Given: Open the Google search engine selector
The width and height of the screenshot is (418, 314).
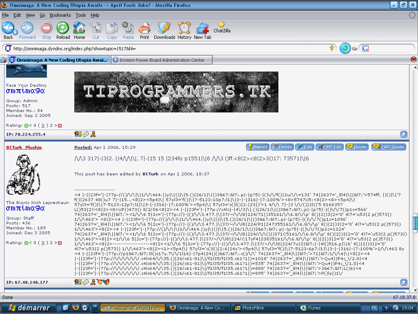Looking at the screenshot, I should 365,48.
